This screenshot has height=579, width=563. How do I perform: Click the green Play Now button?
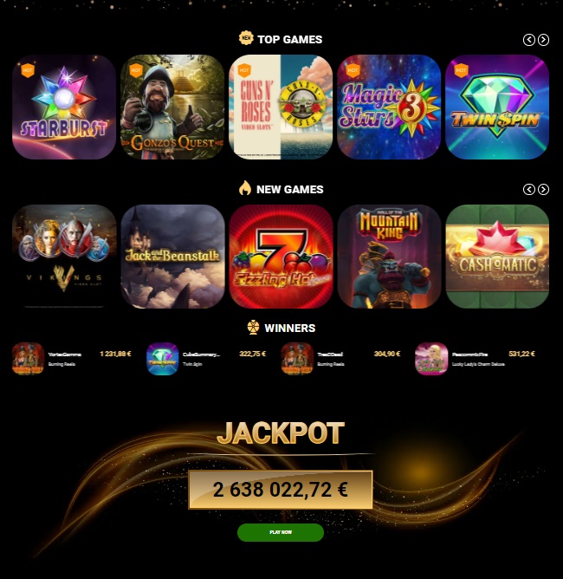point(281,532)
